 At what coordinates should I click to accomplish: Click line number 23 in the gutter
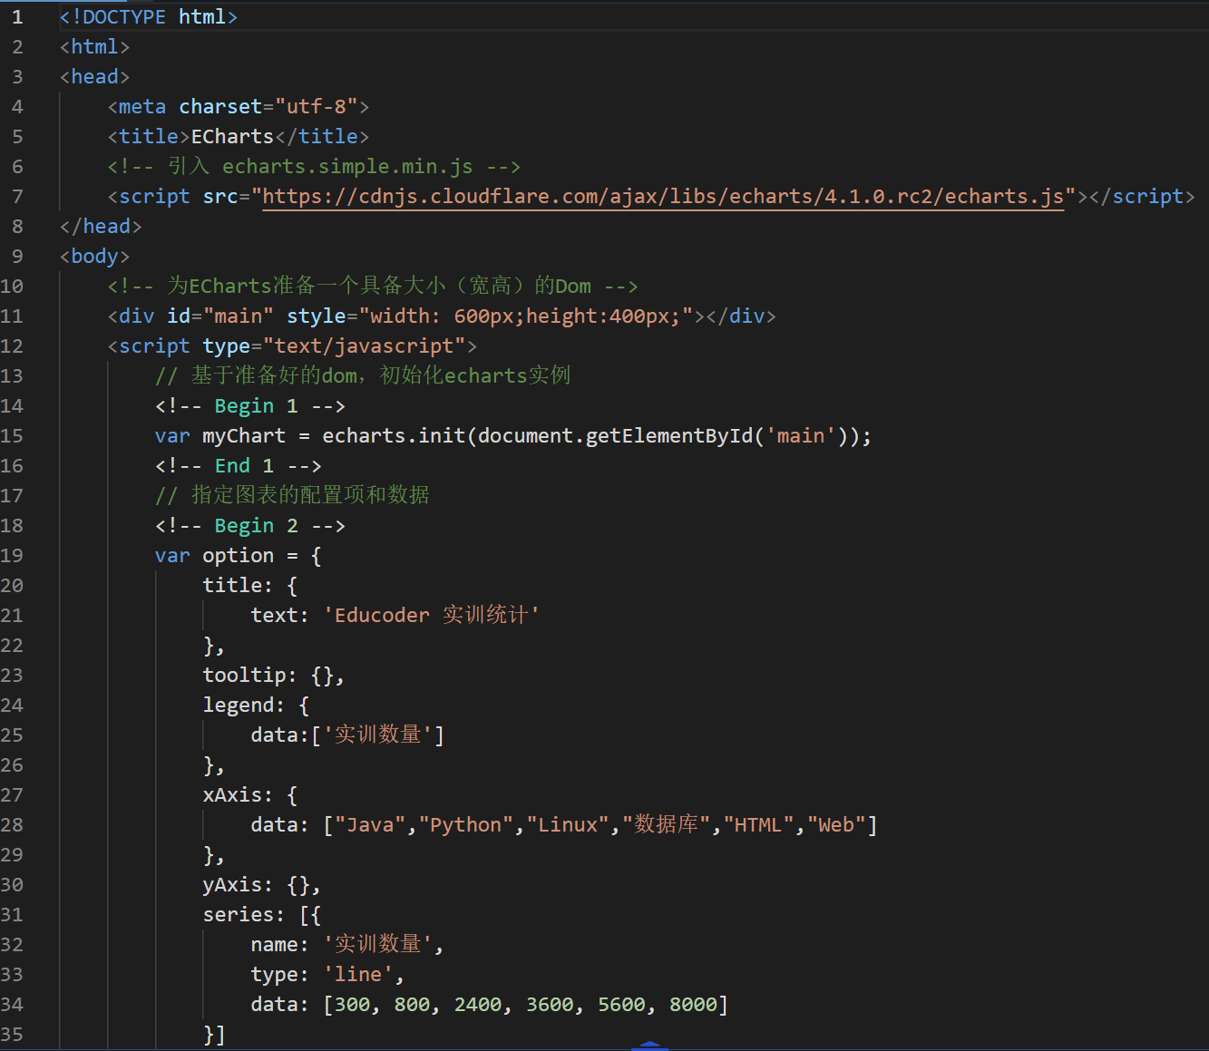pos(12,676)
